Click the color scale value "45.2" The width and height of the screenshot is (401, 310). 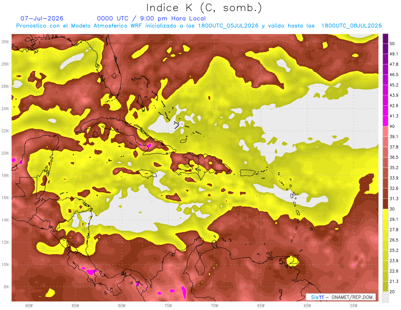pos(394,85)
